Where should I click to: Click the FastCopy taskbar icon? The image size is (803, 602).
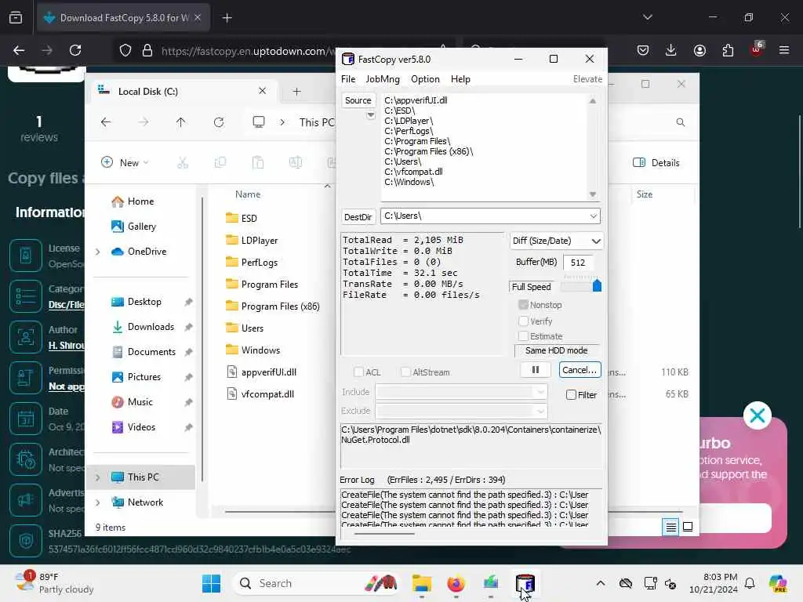[x=525, y=583]
